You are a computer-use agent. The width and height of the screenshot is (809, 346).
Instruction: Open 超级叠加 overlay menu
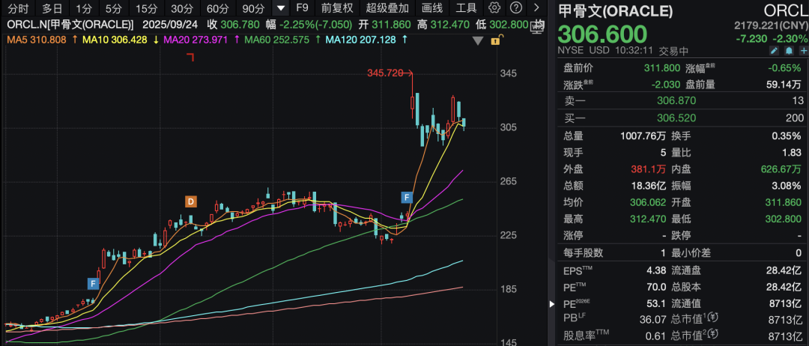coord(387,7)
